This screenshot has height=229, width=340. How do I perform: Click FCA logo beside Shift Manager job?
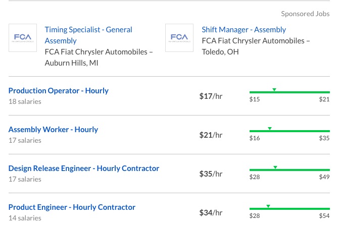pos(179,37)
